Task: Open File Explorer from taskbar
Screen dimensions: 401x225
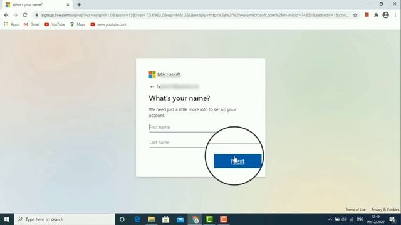Action: [152, 219]
